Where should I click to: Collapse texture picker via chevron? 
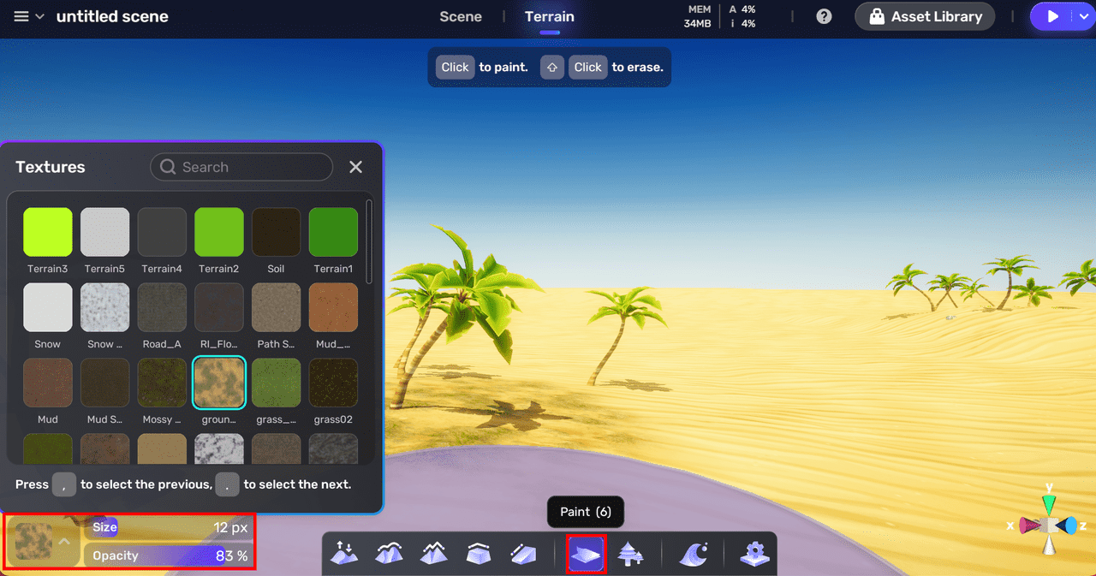coord(64,542)
